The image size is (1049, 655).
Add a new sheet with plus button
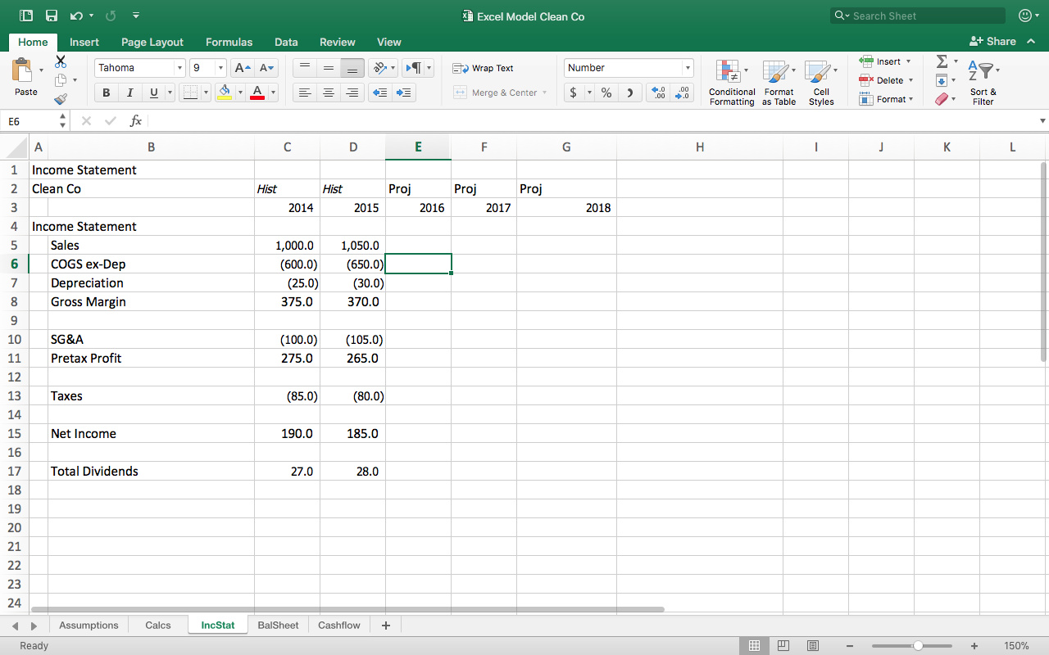tap(385, 626)
